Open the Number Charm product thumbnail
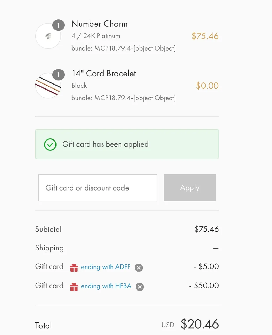The image size is (272, 335). 48,36
